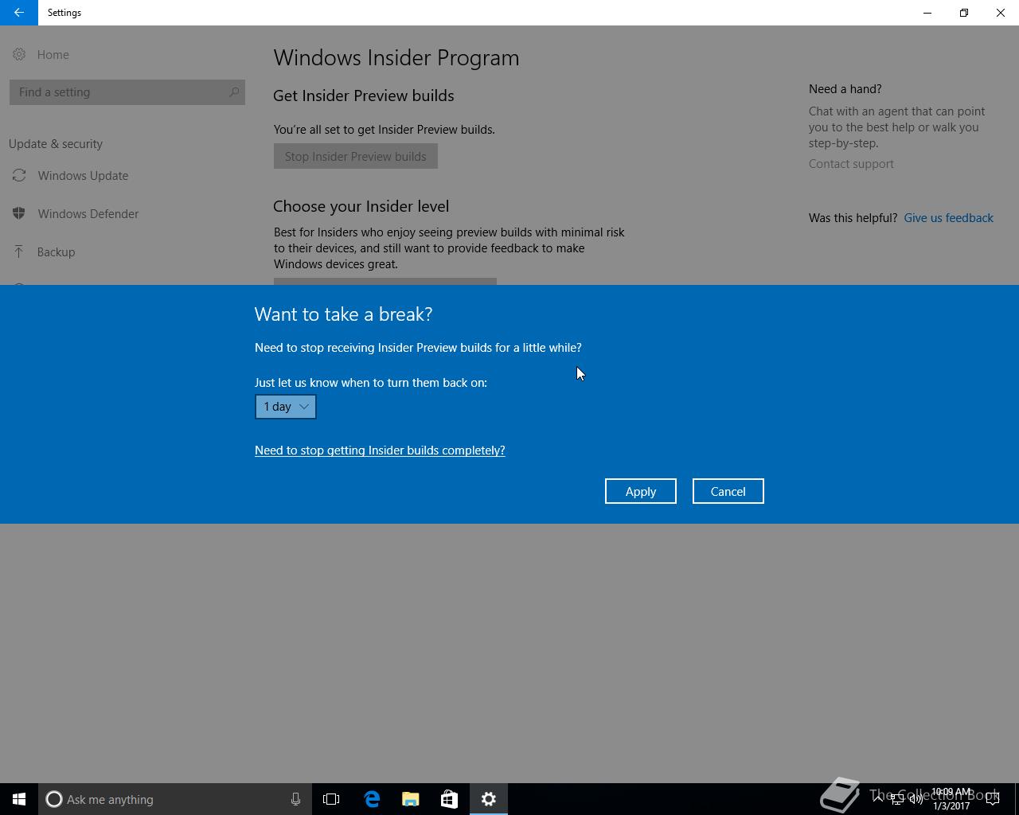Click the Cortana circle icon

(54, 799)
